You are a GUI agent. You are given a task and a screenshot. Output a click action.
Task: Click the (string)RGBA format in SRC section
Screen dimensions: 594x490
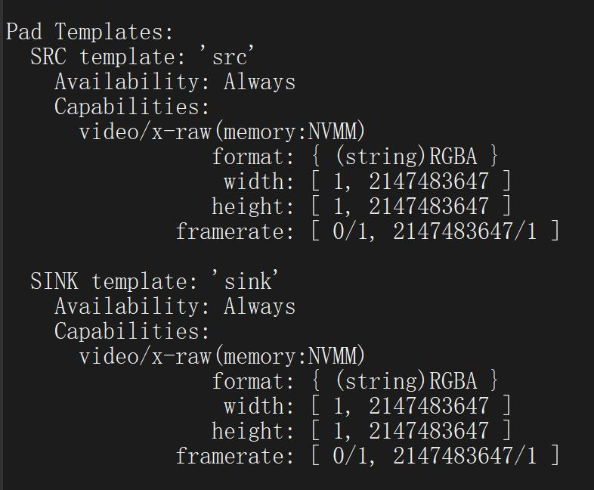pos(406,157)
